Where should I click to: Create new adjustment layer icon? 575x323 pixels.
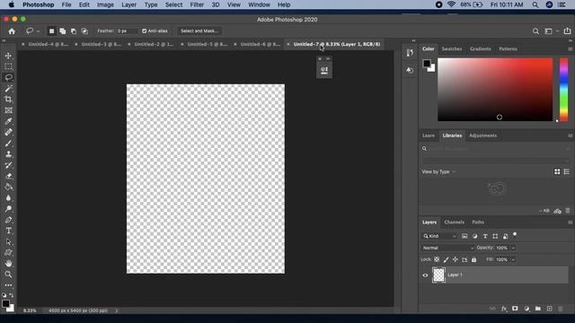(526, 309)
